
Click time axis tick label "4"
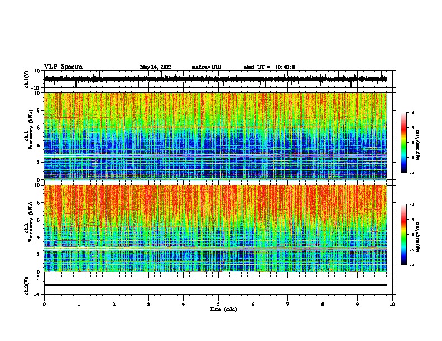(x=184, y=304)
